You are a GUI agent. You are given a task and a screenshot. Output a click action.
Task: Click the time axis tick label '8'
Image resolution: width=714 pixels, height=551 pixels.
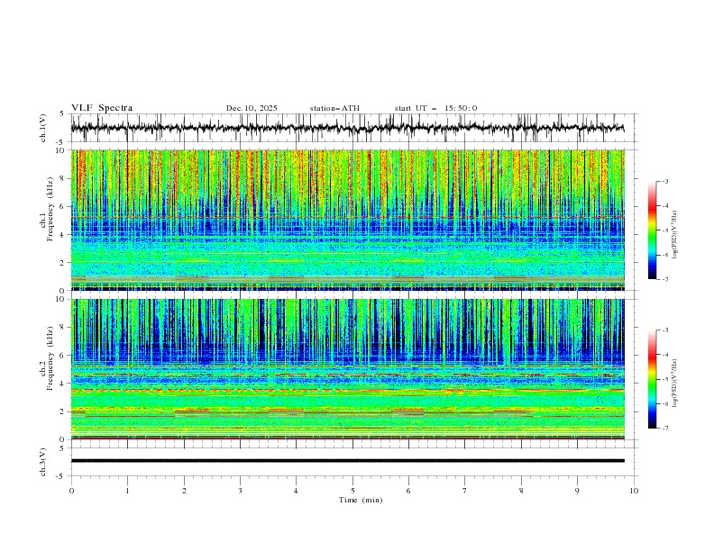521,491
